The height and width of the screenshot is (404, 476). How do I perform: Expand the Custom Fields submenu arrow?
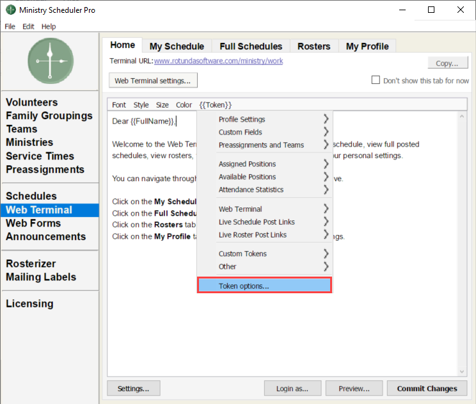coord(326,132)
